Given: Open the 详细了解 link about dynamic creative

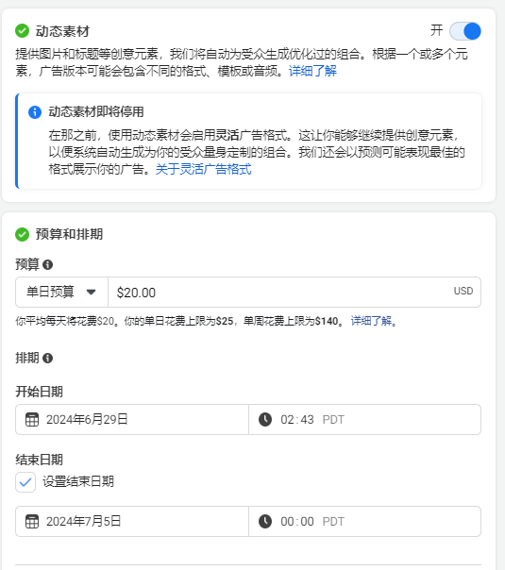Looking at the screenshot, I should click(x=312, y=71).
